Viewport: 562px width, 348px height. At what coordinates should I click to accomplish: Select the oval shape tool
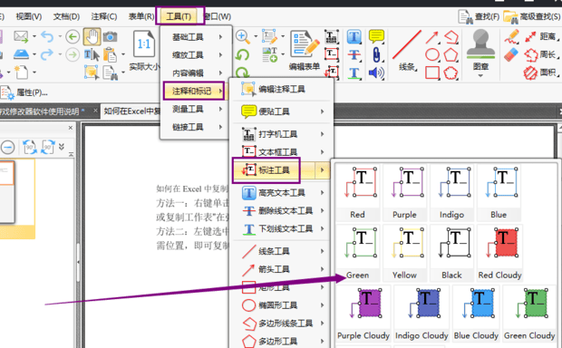tap(432, 55)
